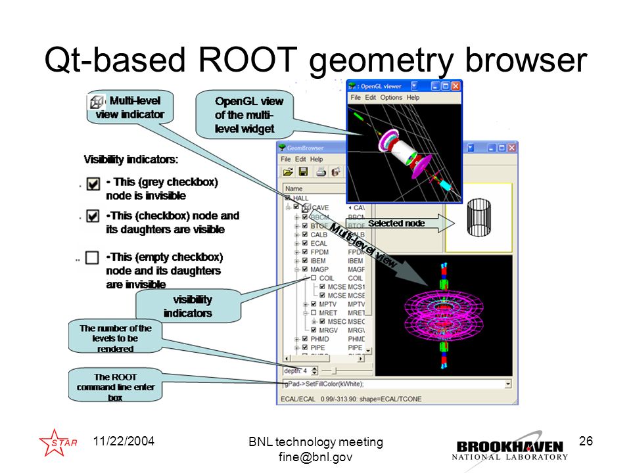
Task: Toggle the HALL node visibility checkbox
Action: (288, 198)
